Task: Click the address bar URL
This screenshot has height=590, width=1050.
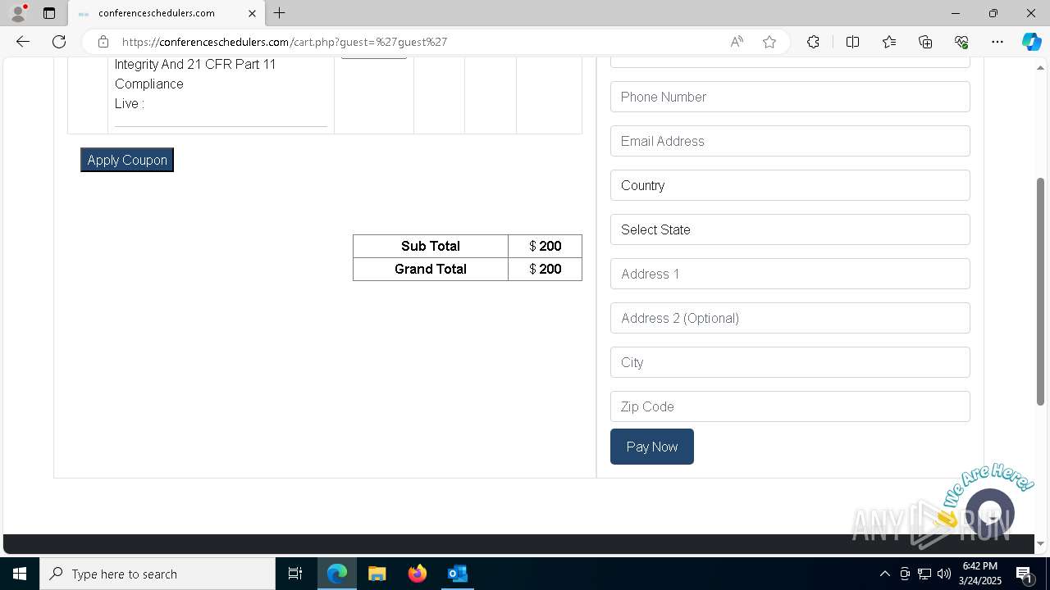Action: coord(285,42)
